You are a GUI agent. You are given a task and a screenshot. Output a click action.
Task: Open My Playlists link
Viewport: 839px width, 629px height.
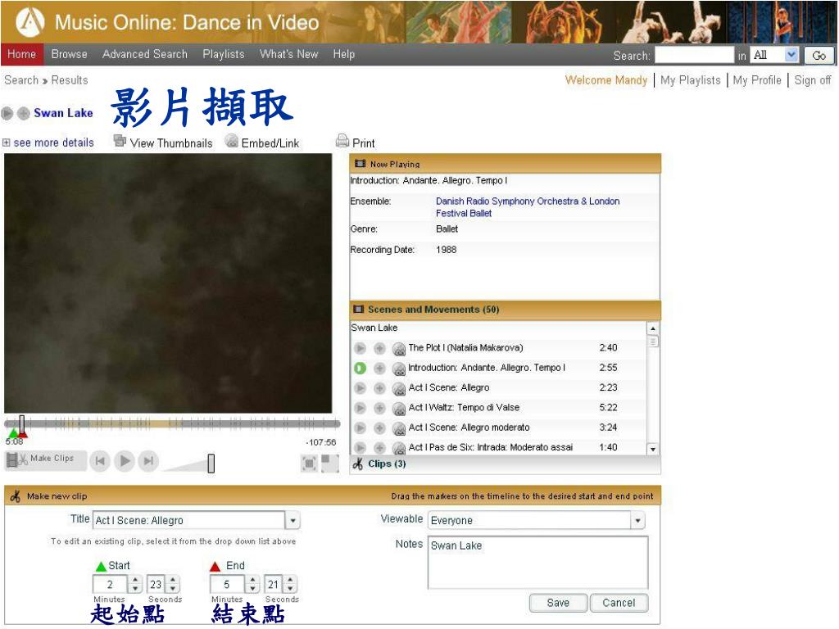690,80
